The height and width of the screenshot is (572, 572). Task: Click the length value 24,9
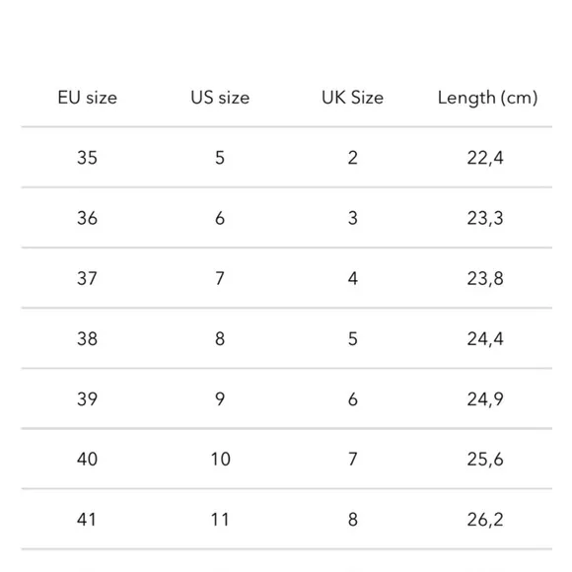coord(485,399)
